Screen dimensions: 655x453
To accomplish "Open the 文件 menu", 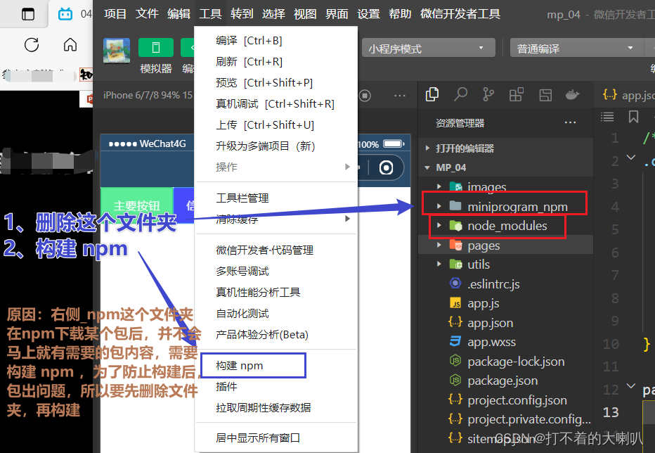I will point(147,14).
